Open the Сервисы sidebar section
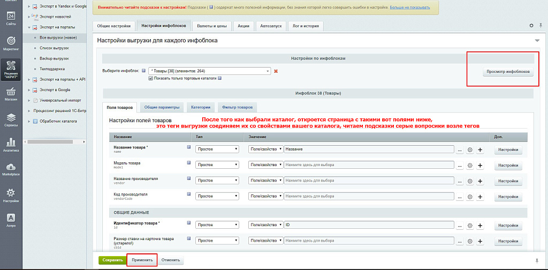Viewport: 548px width, 270px height. click(11, 120)
